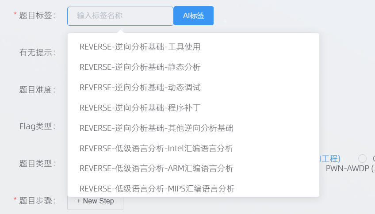Click the + New Step button
The width and height of the screenshot is (375, 214).
click(x=95, y=201)
